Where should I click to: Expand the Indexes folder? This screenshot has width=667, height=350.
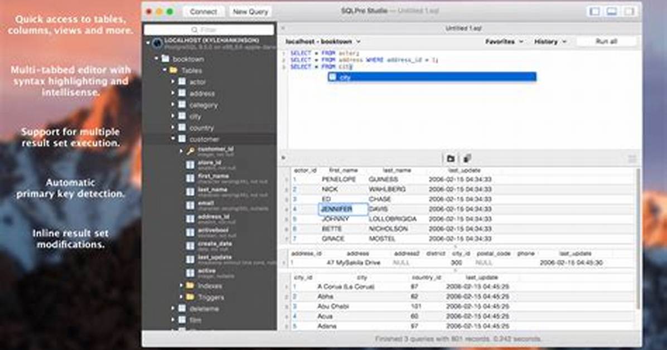click(181, 286)
